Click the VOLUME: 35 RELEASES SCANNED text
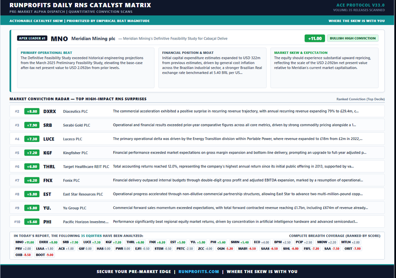The image size is (396, 278). click(x=359, y=10)
